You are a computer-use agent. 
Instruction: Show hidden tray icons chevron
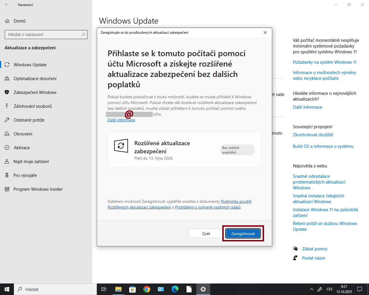[311, 289]
